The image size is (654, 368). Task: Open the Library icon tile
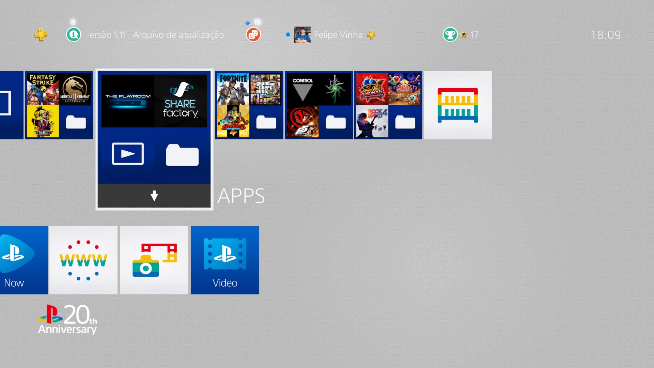tap(458, 105)
